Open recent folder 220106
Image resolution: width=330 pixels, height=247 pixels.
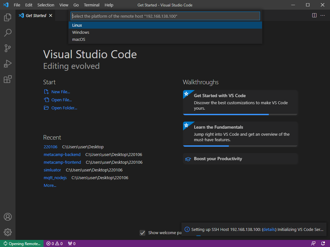click(x=51, y=147)
